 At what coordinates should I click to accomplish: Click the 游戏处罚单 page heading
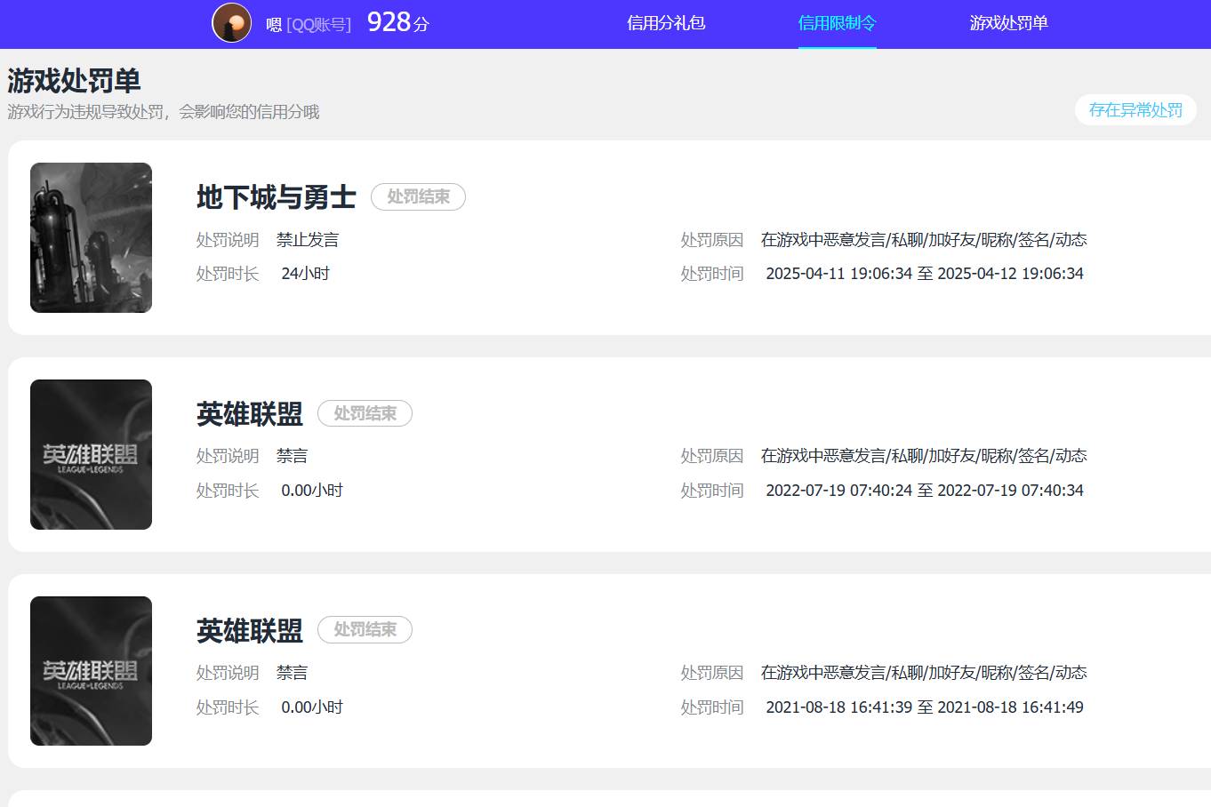coord(74,81)
